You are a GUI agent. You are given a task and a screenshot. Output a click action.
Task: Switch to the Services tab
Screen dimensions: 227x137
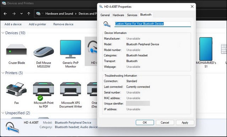tap(132, 15)
